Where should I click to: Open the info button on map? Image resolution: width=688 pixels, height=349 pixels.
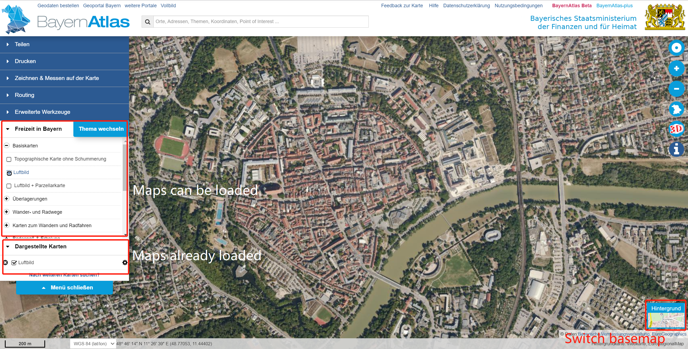(676, 149)
